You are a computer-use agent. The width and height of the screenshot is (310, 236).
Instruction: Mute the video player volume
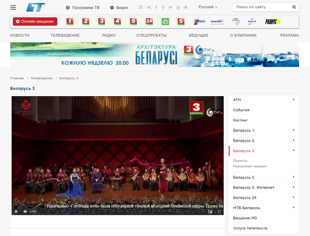[x=25, y=212]
